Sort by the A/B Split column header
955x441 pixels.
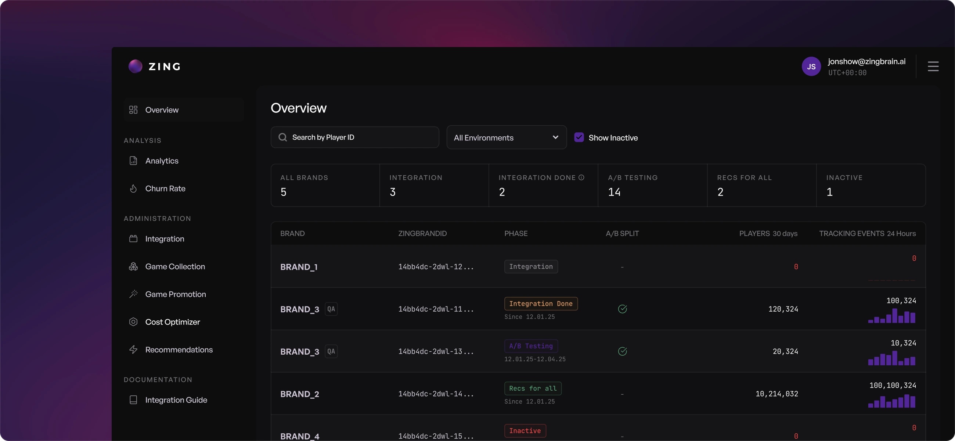pos(622,233)
